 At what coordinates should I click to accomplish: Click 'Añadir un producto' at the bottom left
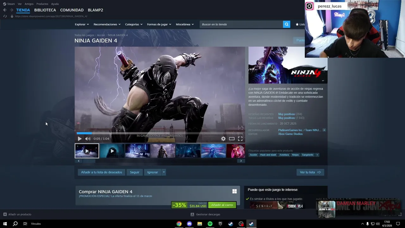(x=17, y=214)
